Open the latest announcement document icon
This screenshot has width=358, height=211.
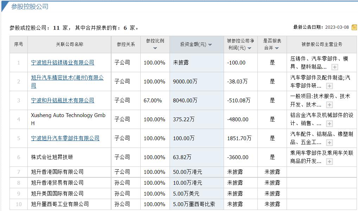pos(354,27)
